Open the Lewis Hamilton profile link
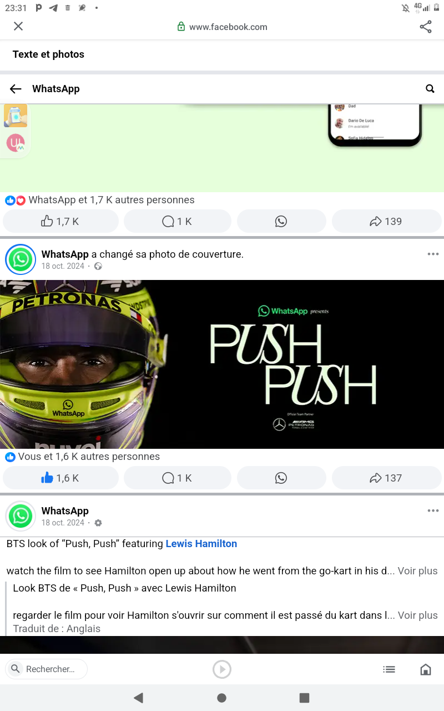 [x=201, y=544]
